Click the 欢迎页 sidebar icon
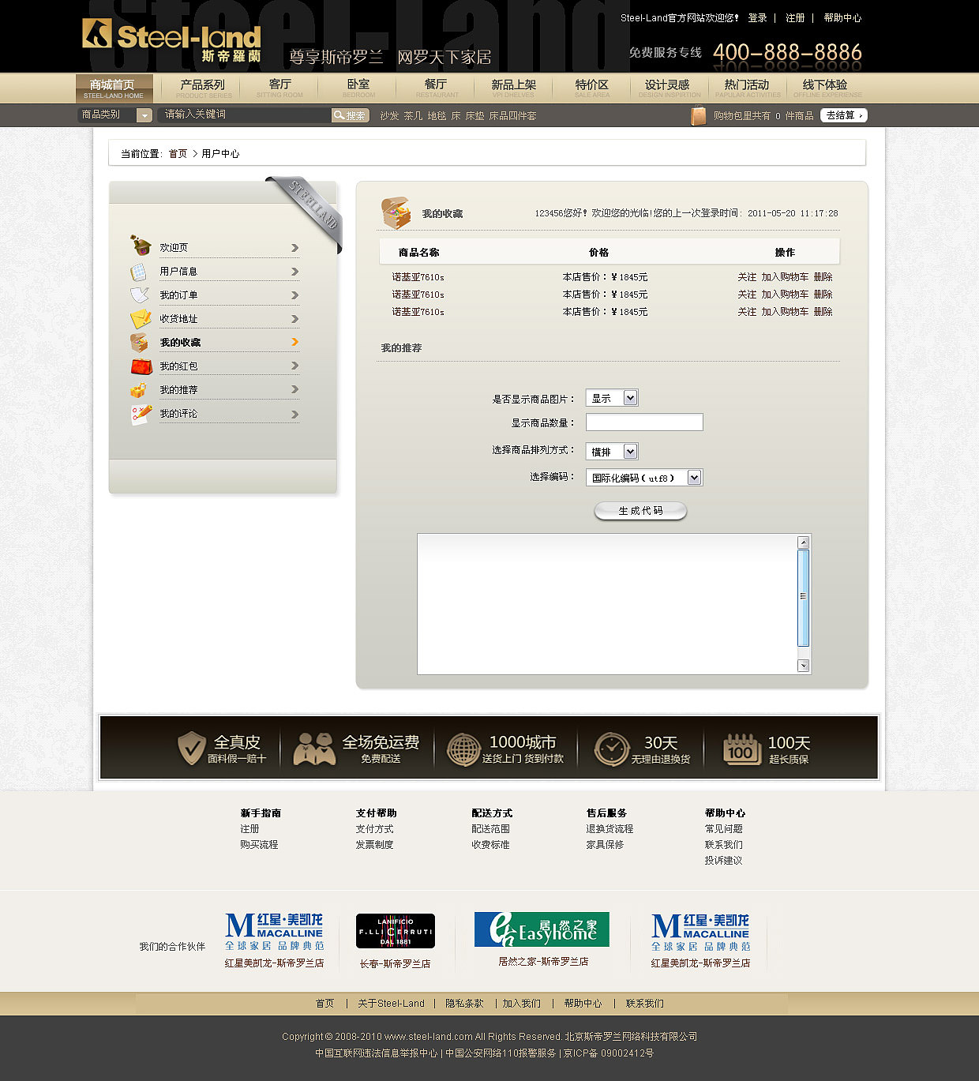 141,246
